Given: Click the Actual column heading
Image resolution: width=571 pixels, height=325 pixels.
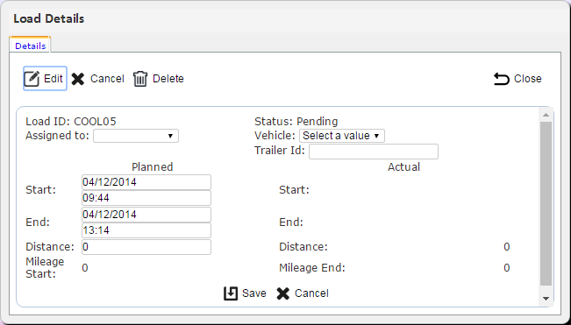Looking at the screenshot, I should click(x=403, y=166).
